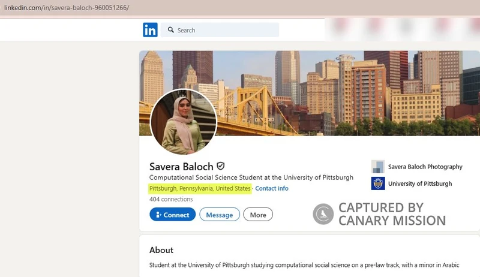Focus the LinkedIn Search field
This screenshot has width=480, height=277.
[220, 30]
